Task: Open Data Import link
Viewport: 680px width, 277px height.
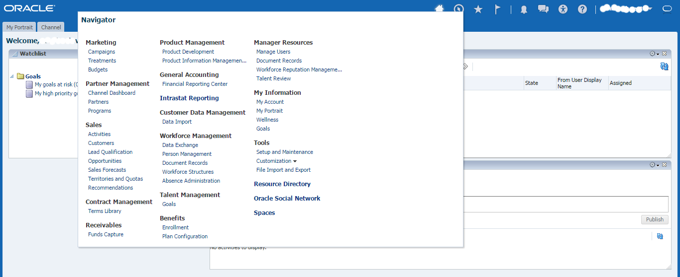Action: [x=177, y=122]
